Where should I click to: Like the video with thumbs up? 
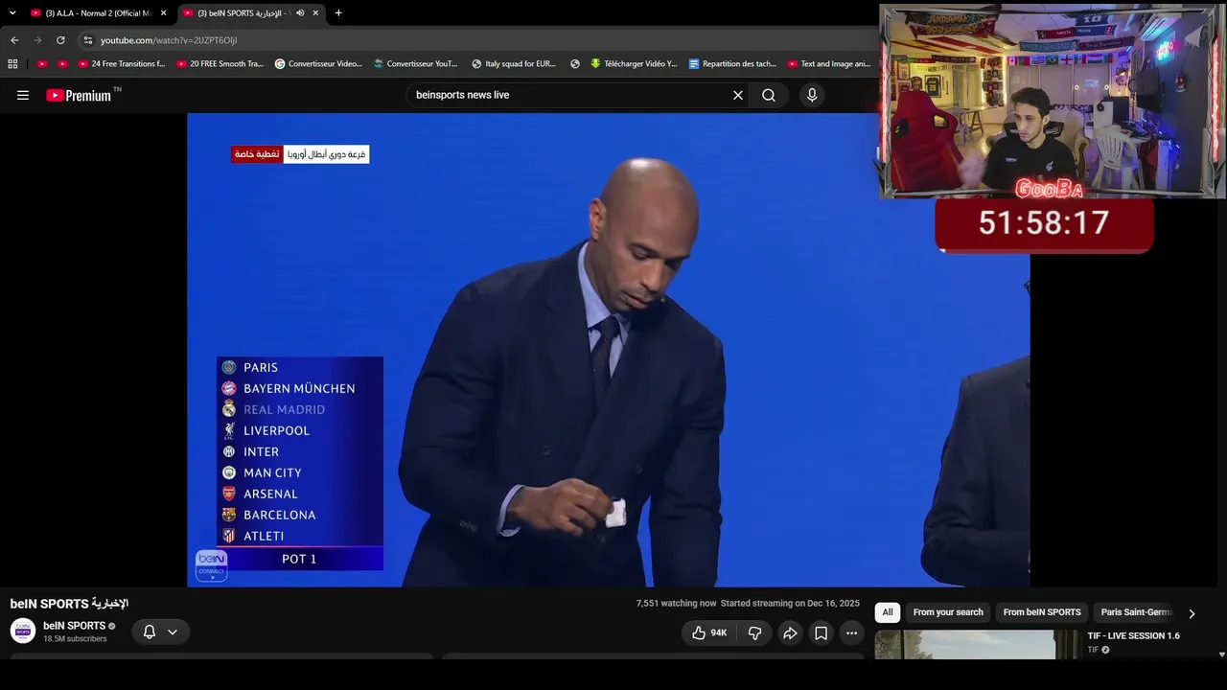[x=709, y=632]
